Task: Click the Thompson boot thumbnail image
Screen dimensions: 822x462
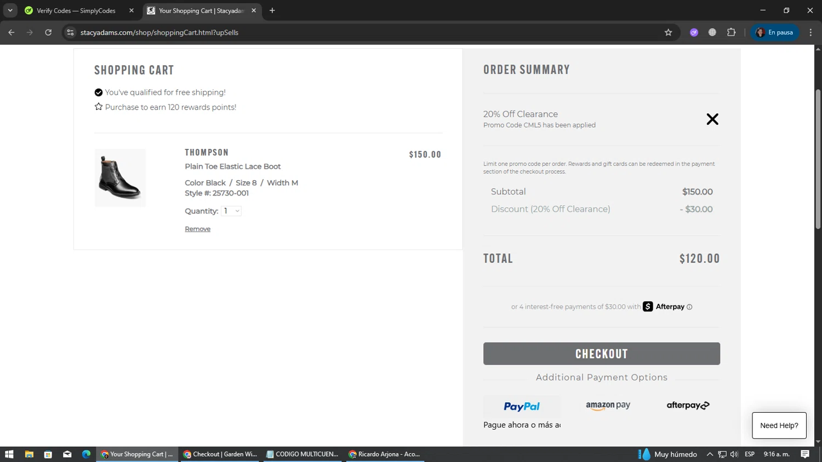Action: click(x=120, y=178)
